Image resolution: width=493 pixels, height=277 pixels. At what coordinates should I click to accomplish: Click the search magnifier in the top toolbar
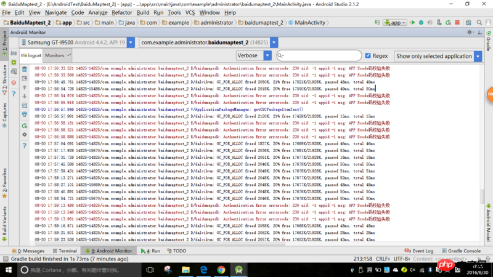[x=479, y=23]
